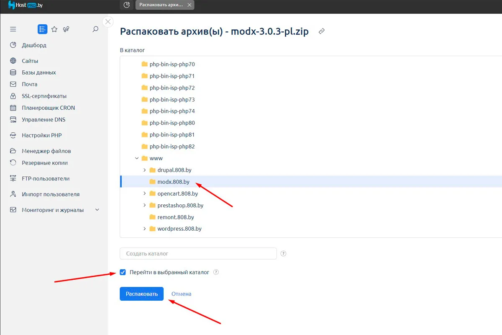The height and width of the screenshot is (335, 502).
Task: Select the blue list-view menu icon
Action: click(42, 29)
